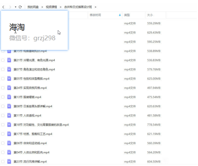Image resolution: width=198 pixels, height=166 pixels.
Task: Click the 类型 column header
Action: click(127, 15)
